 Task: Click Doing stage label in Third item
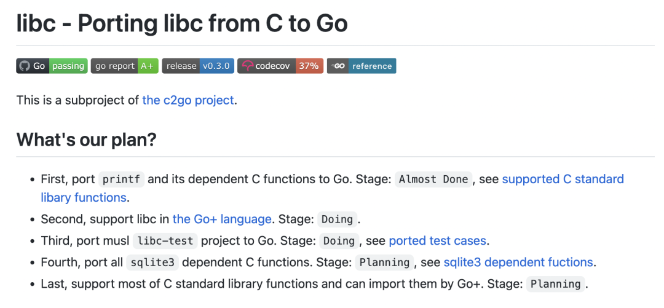click(339, 241)
